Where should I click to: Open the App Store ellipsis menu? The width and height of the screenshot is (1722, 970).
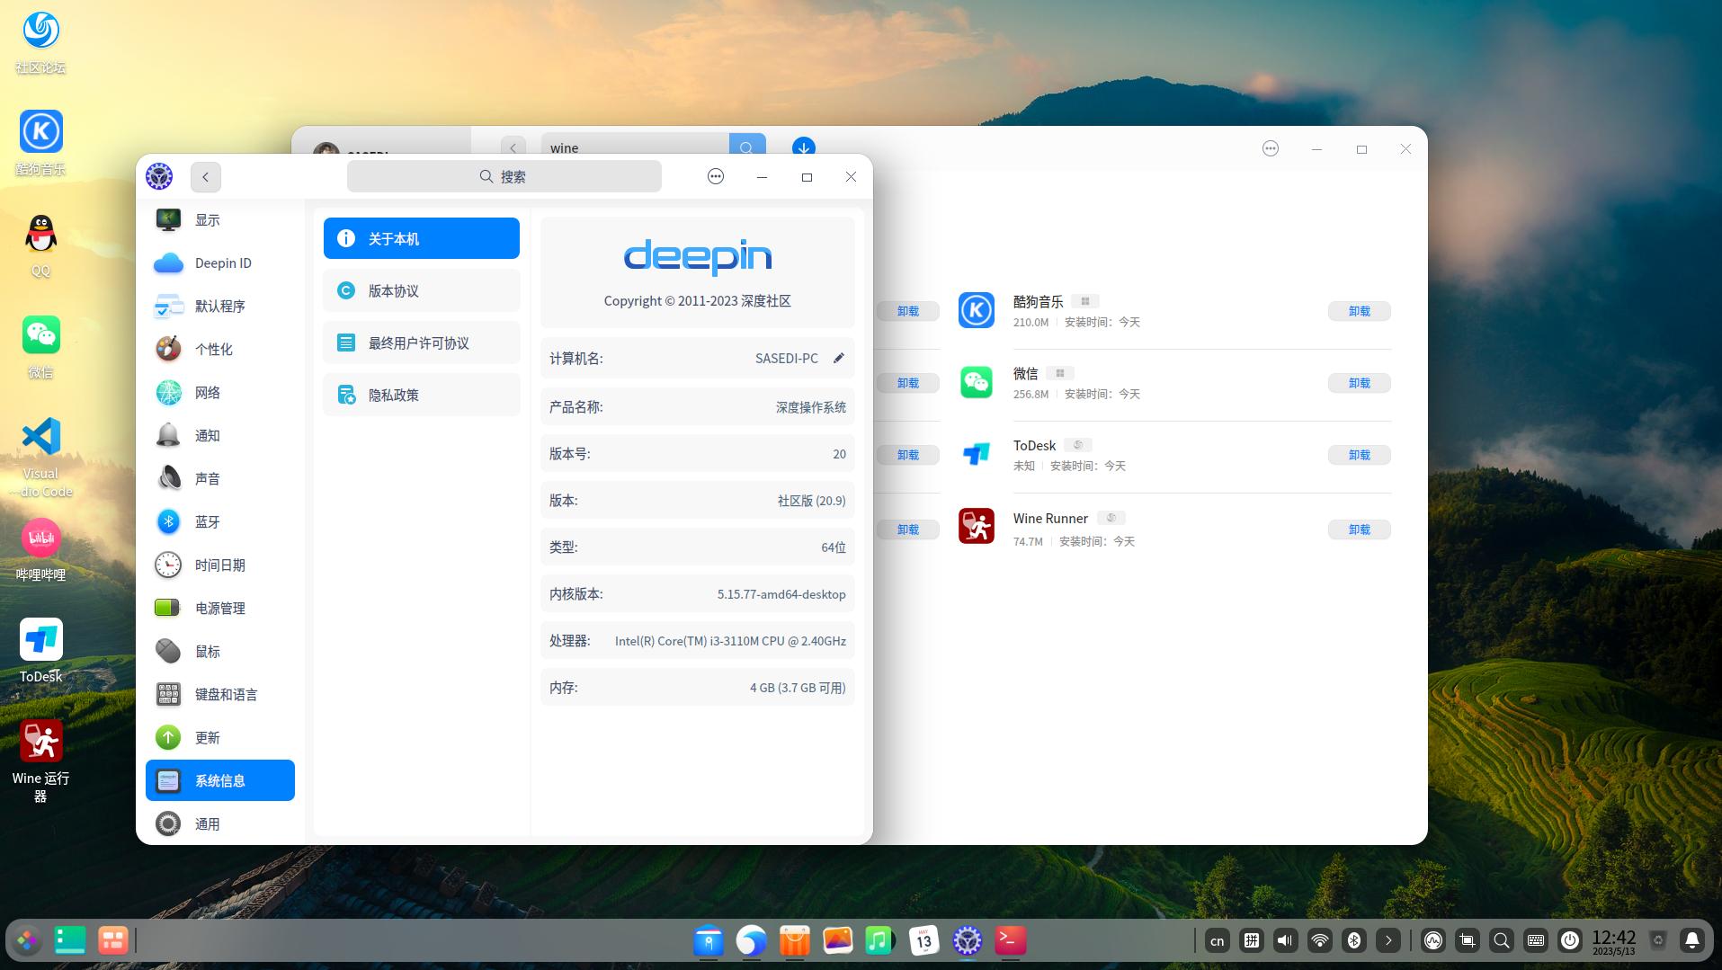click(1270, 148)
